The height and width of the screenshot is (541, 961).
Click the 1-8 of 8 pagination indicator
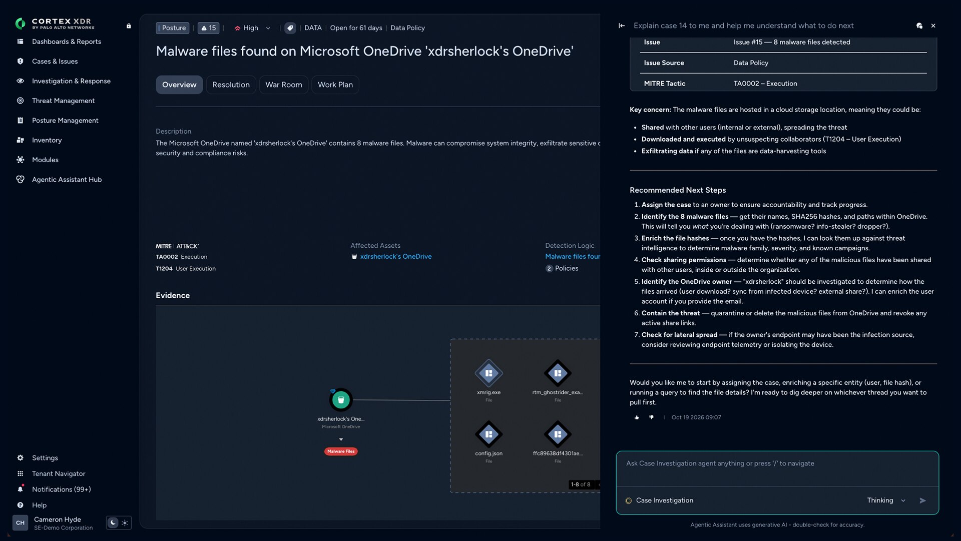[581, 484]
